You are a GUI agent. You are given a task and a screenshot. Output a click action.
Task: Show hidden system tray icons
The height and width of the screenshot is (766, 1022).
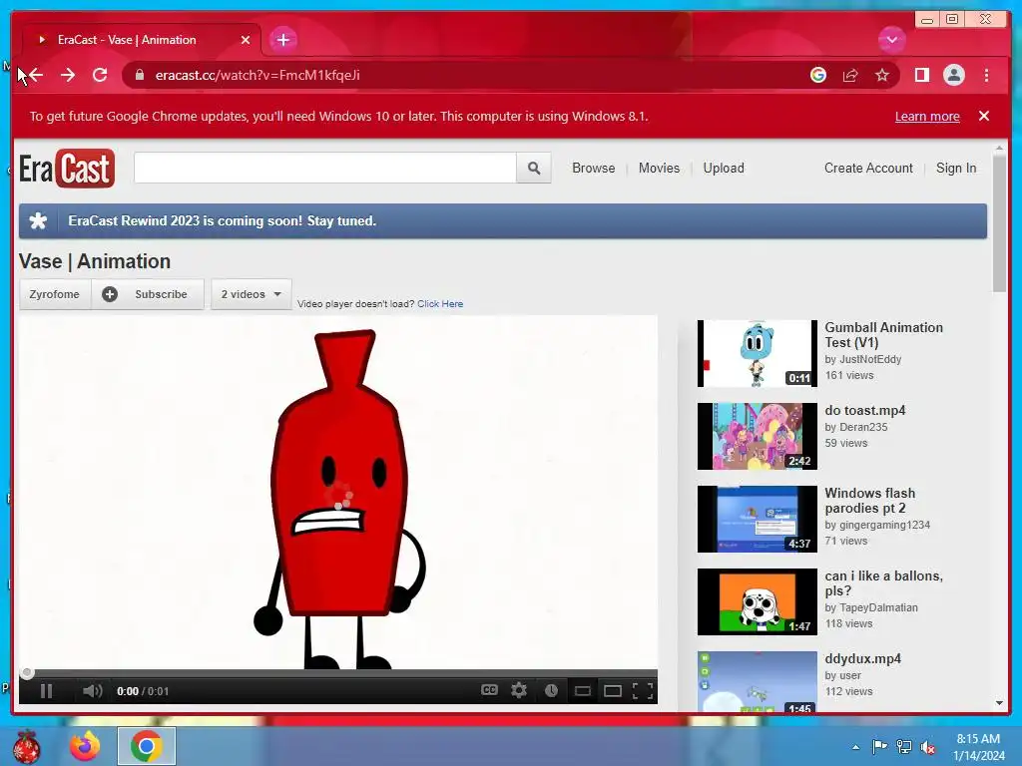(855, 747)
